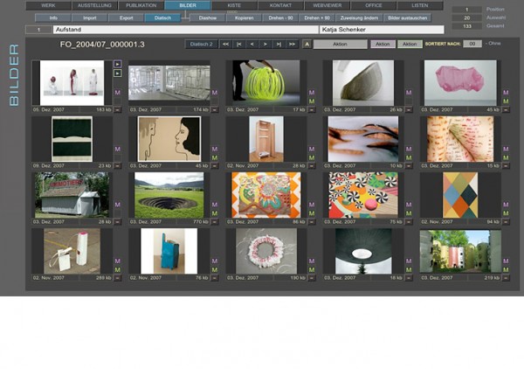Viewport: 524px width, 369px height.
Task: Click the Bilder austauschen button
Action: (x=407, y=17)
